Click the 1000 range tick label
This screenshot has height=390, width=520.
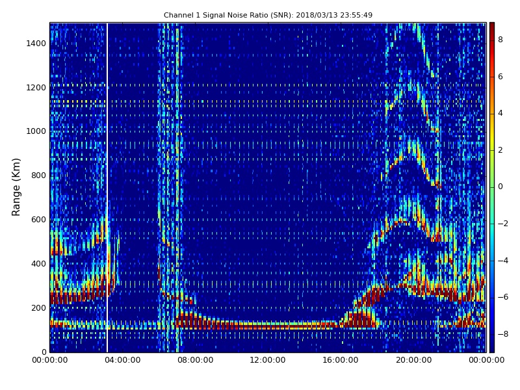tap(36, 131)
